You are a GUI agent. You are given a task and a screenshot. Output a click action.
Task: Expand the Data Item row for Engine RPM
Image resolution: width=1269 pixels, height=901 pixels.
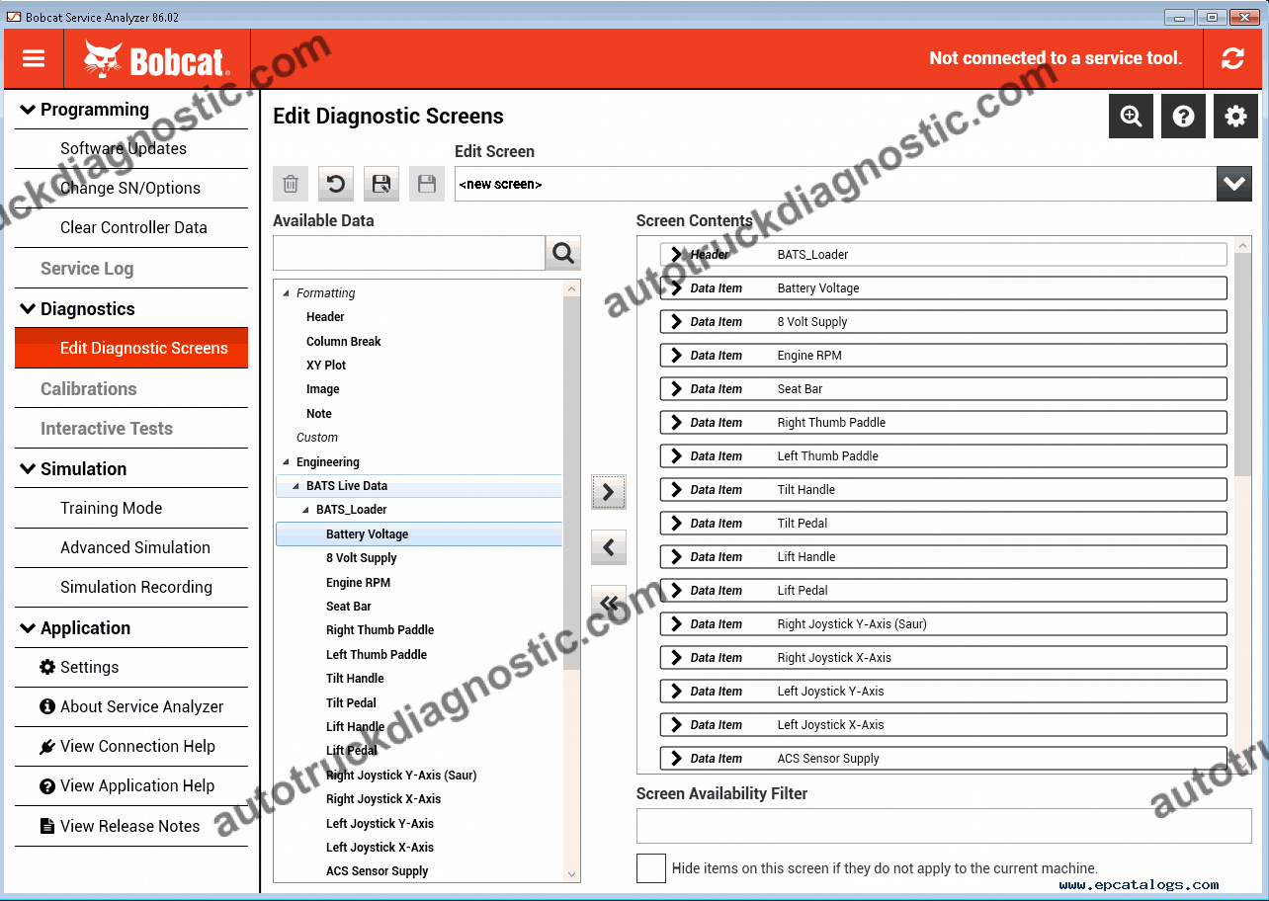[676, 355]
